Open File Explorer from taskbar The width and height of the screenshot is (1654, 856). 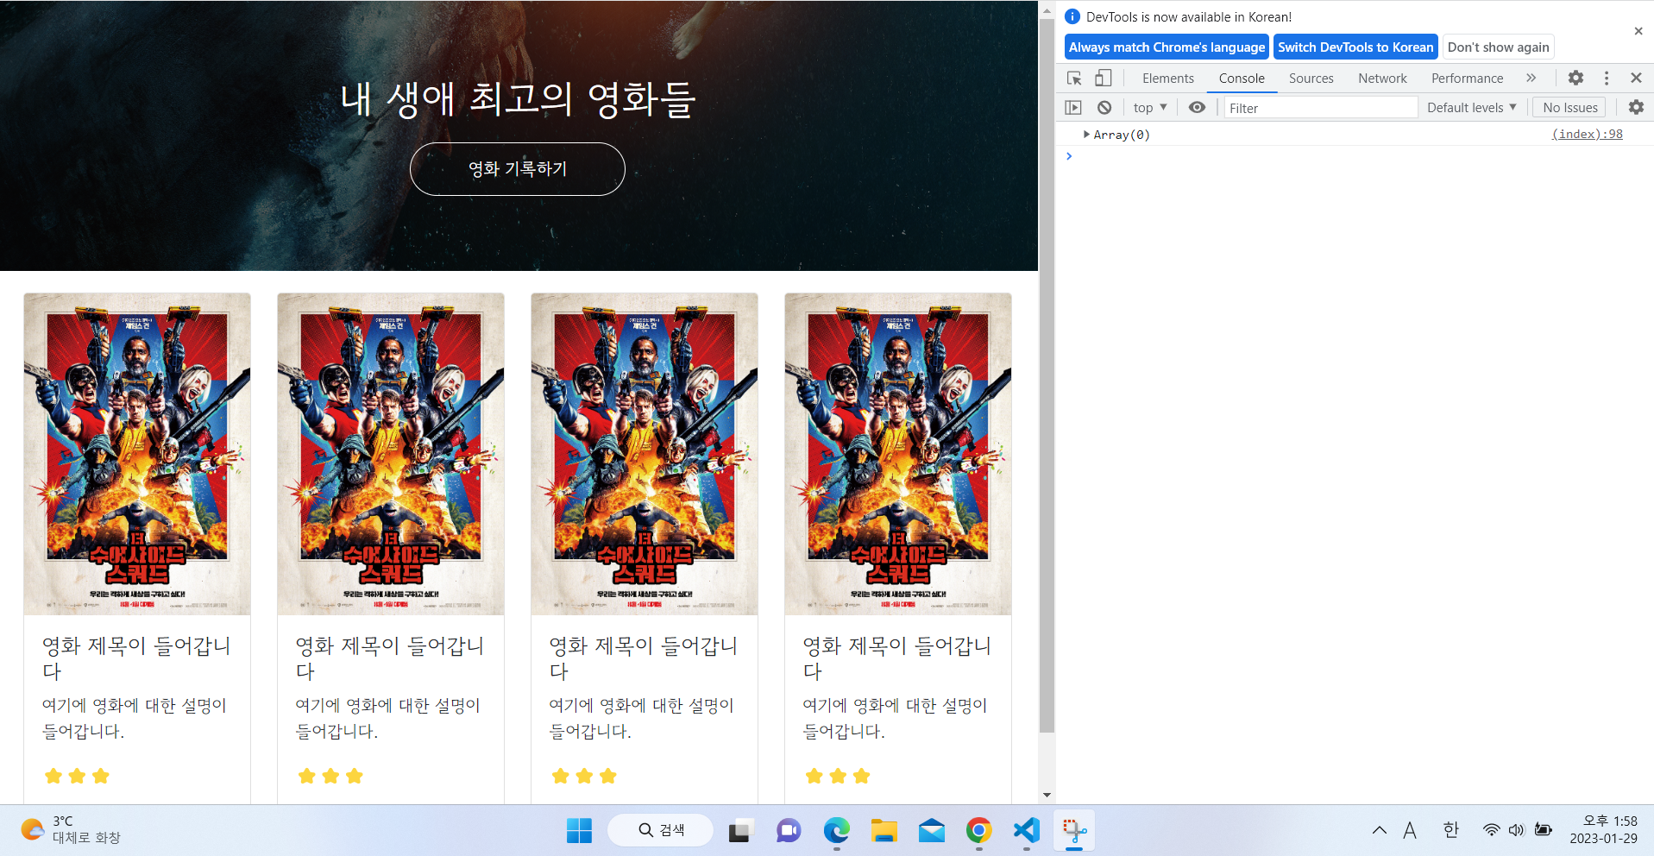[x=884, y=831]
